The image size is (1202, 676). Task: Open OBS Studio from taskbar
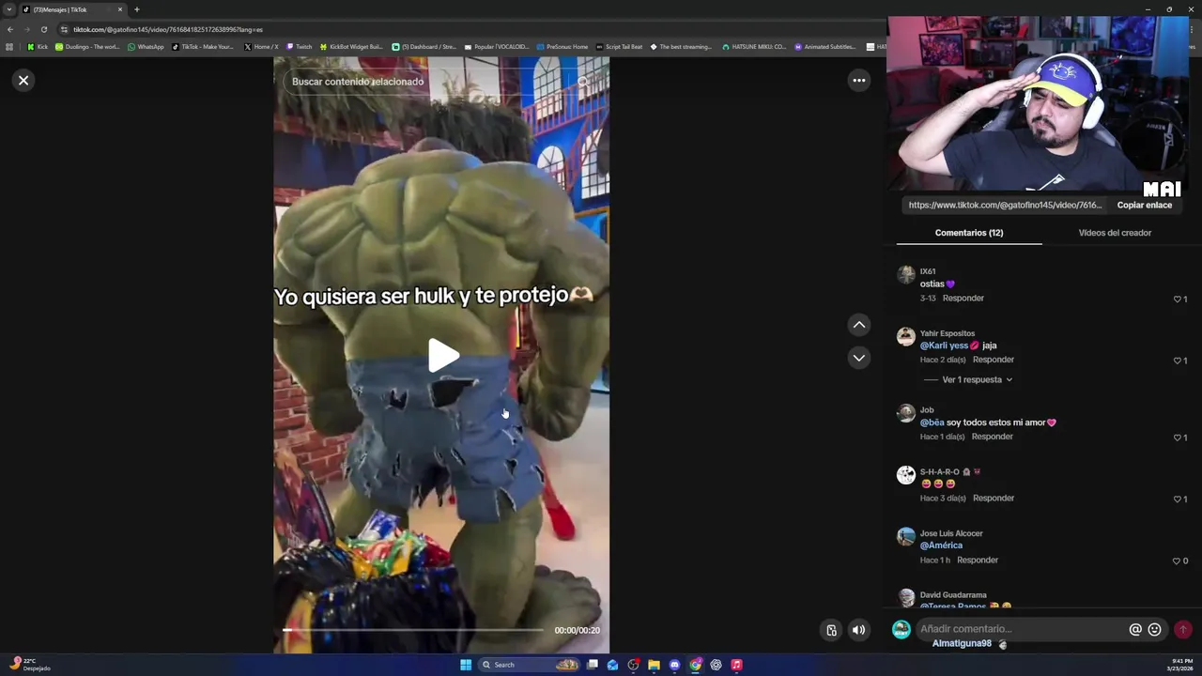tap(633, 665)
